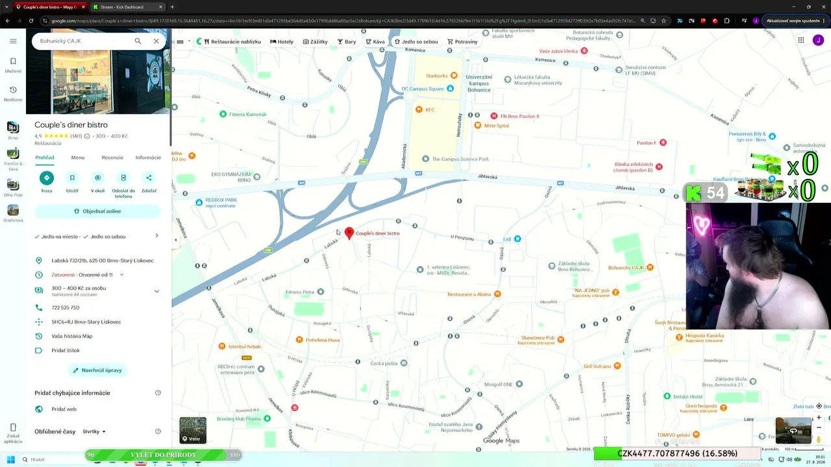The width and height of the screenshot is (831, 467).
Task: Switch to the Informácie tab
Action: click(148, 158)
